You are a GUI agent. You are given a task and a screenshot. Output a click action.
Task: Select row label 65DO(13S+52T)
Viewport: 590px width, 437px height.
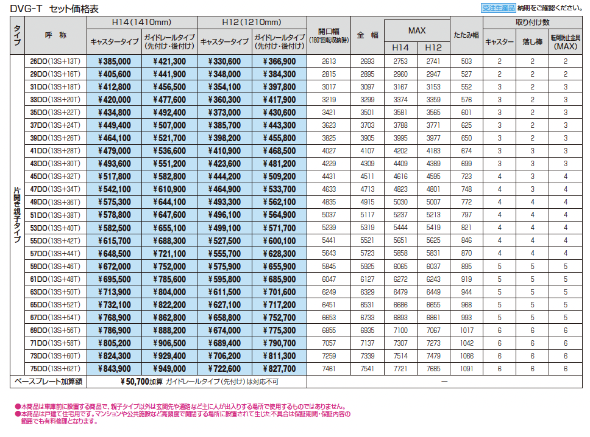pos(55,305)
